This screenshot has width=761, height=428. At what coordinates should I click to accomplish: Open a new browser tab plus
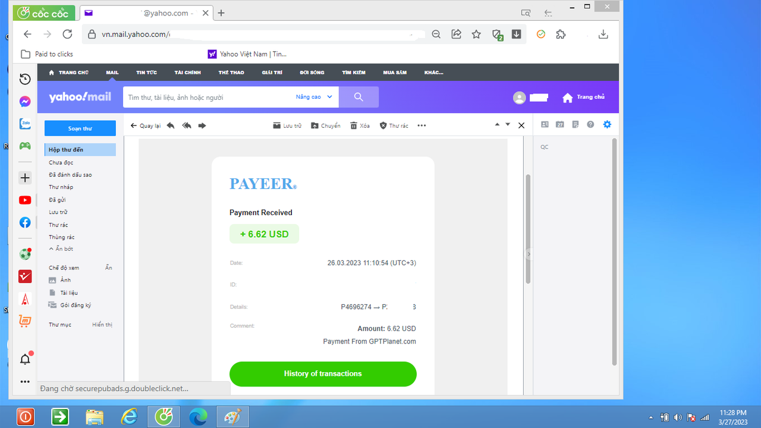[x=221, y=12]
